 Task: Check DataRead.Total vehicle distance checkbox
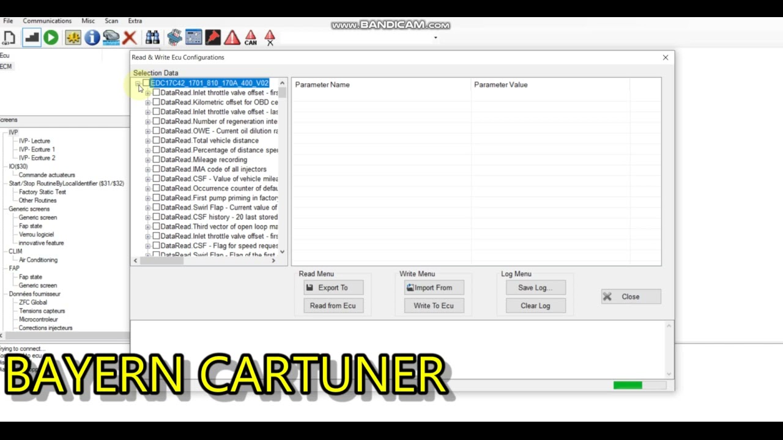[156, 141]
